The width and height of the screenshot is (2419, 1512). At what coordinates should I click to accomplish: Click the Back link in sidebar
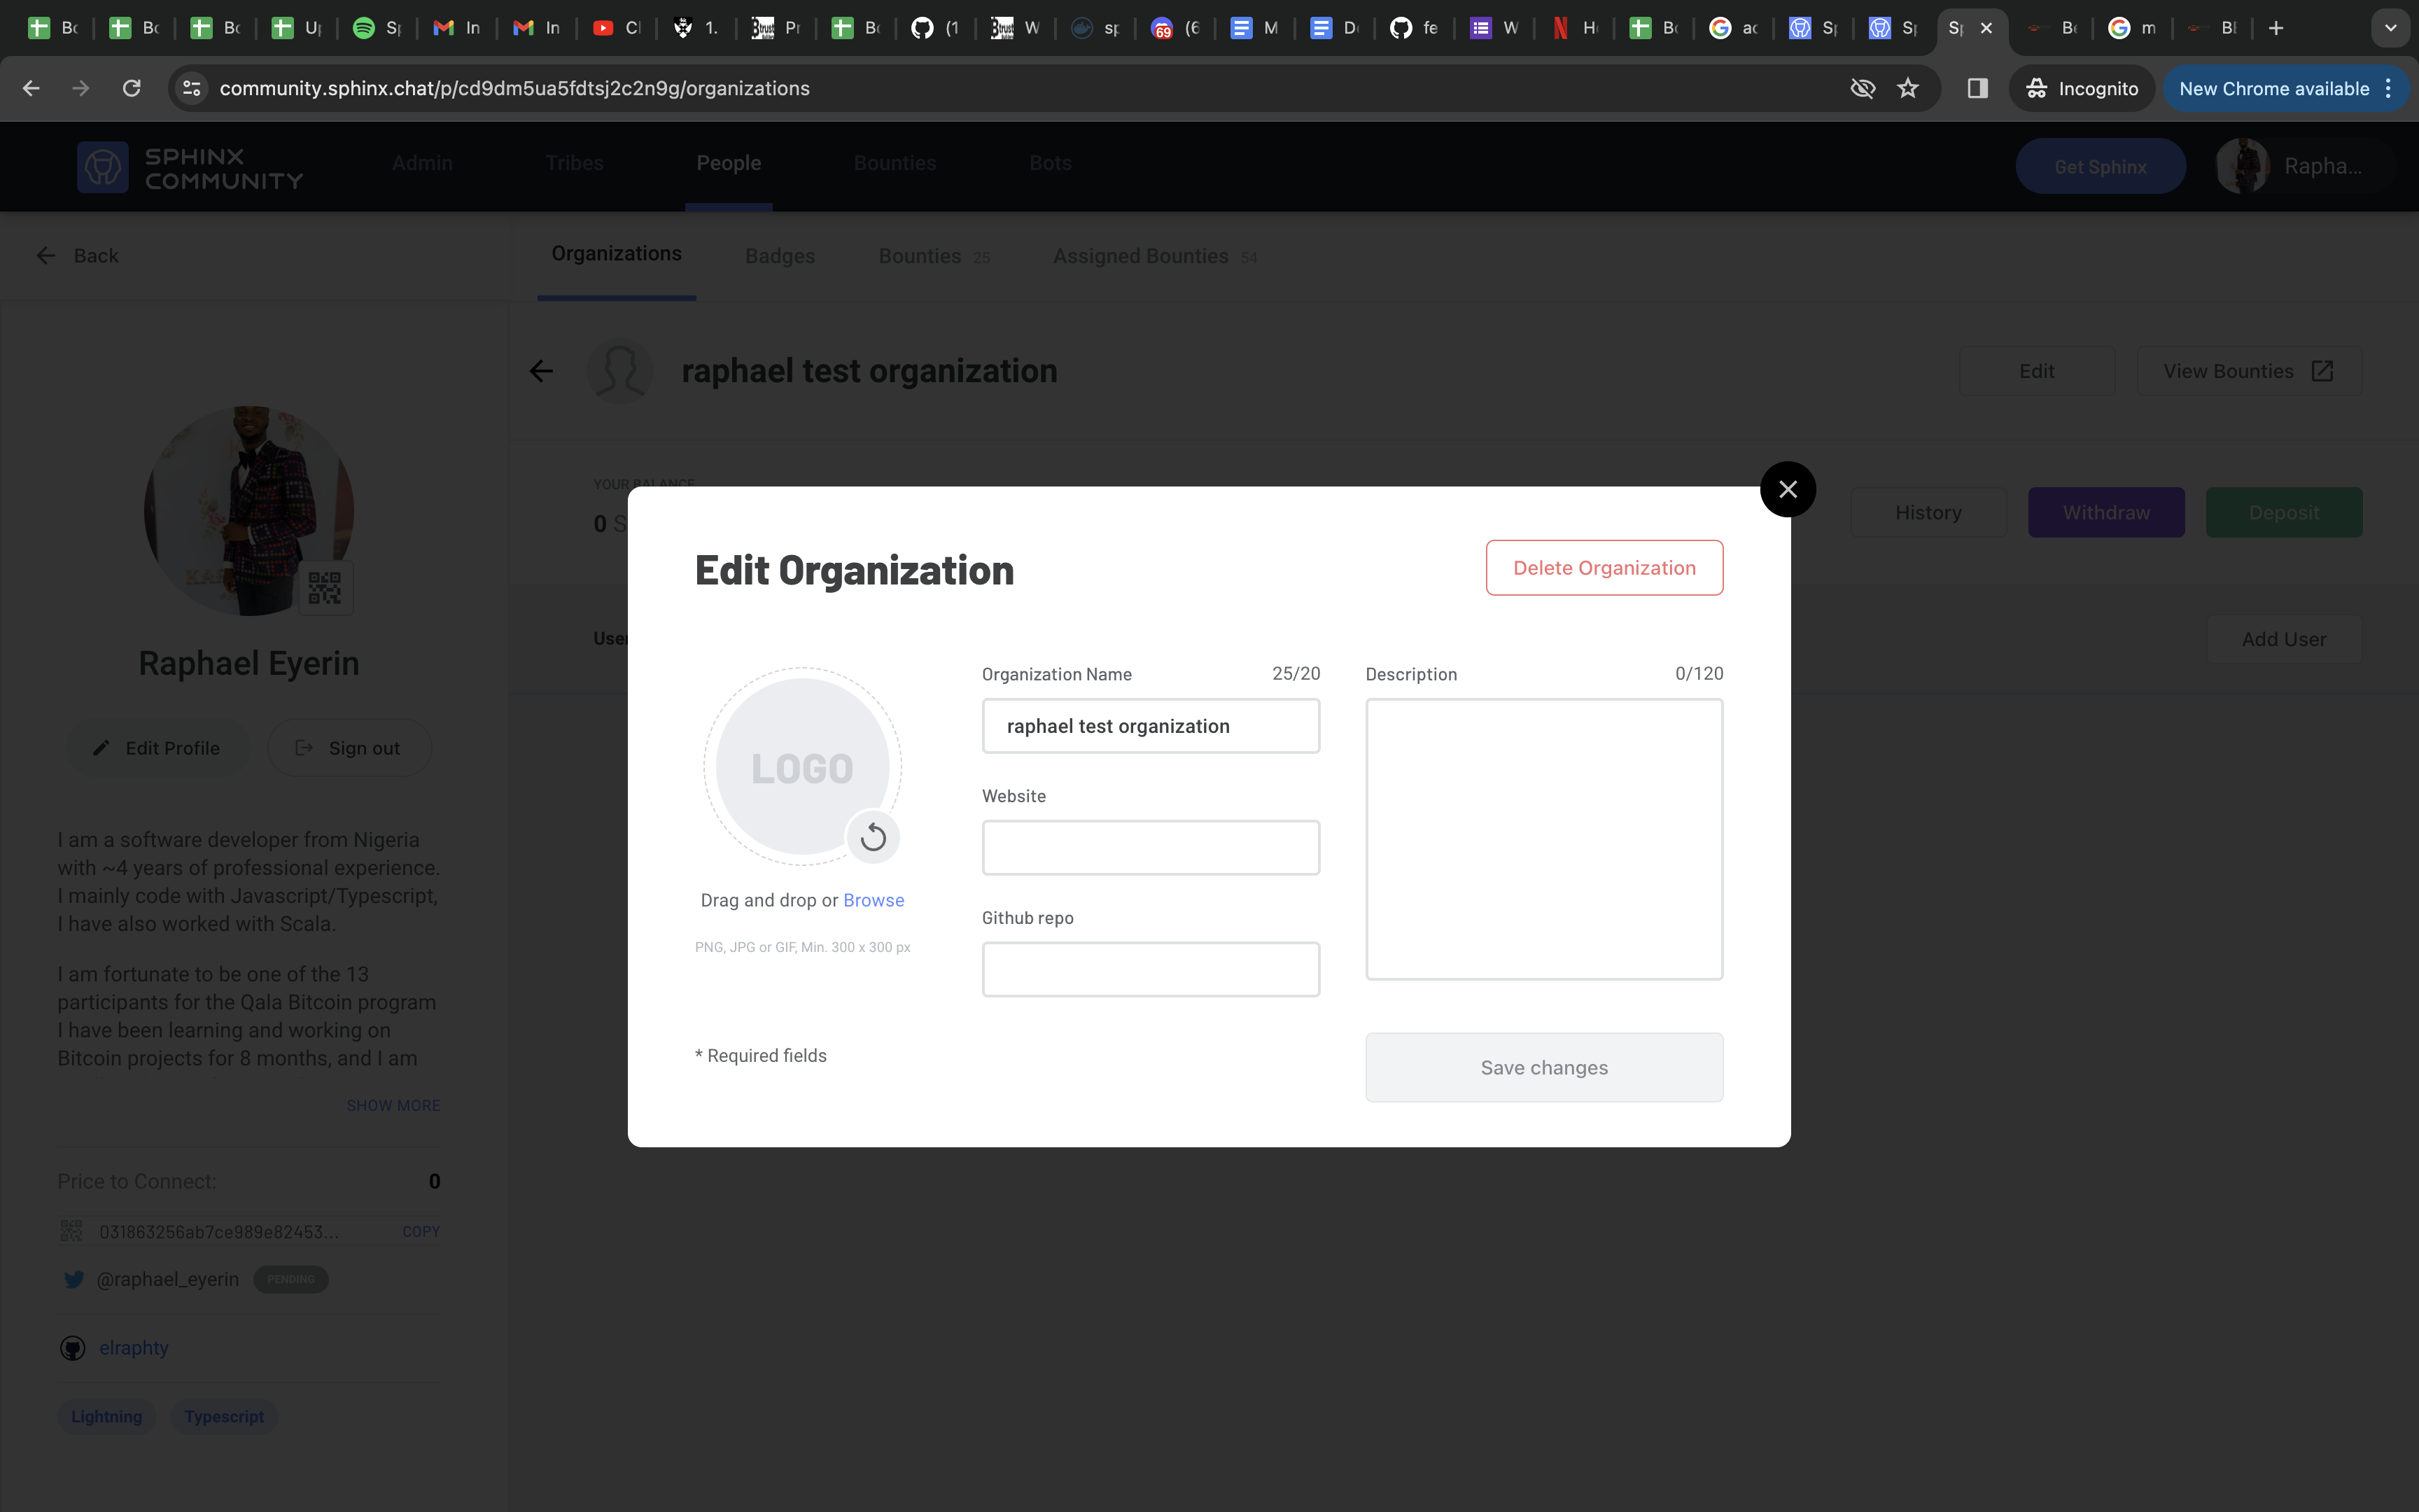pyautogui.click(x=77, y=256)
